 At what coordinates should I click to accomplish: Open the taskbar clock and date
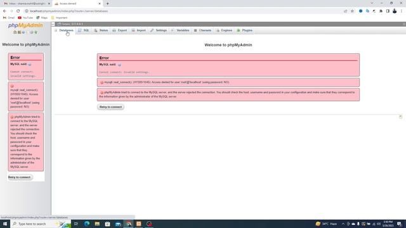pos(388,224)
